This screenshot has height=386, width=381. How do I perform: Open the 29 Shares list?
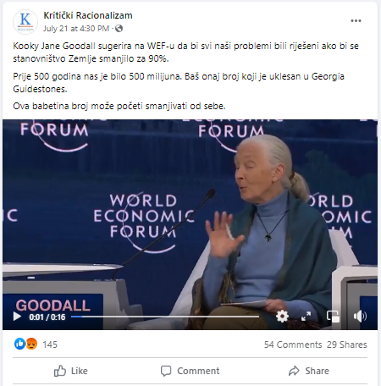coord(347,345)
